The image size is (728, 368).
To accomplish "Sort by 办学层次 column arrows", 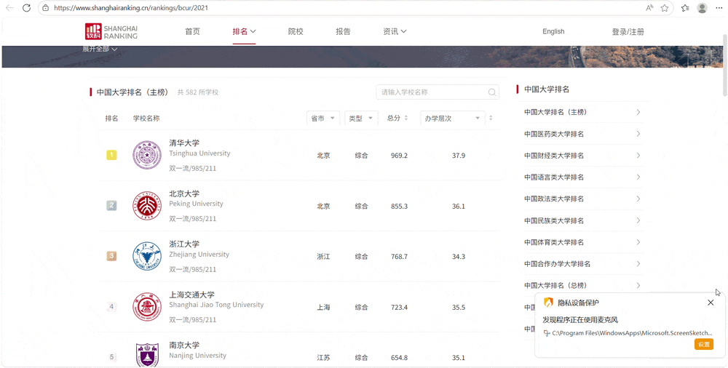I will coord(491,119).
